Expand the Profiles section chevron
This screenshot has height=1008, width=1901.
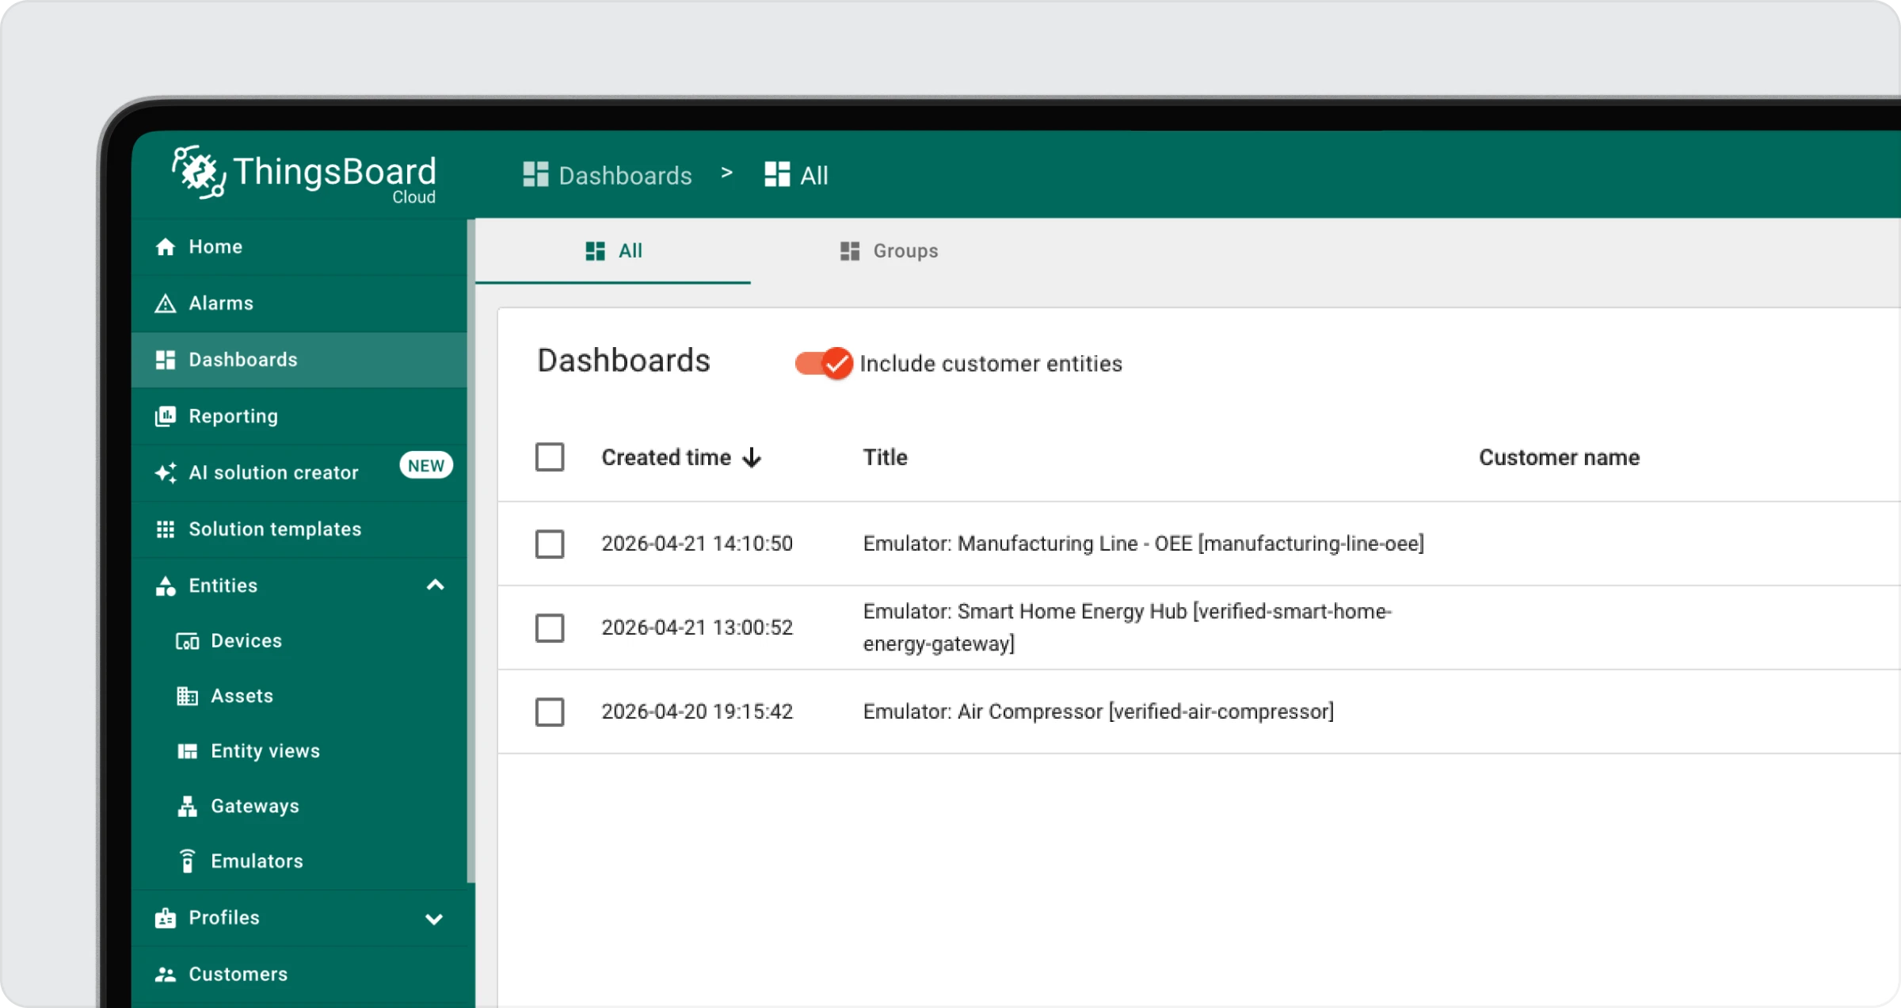coord(434,918)
